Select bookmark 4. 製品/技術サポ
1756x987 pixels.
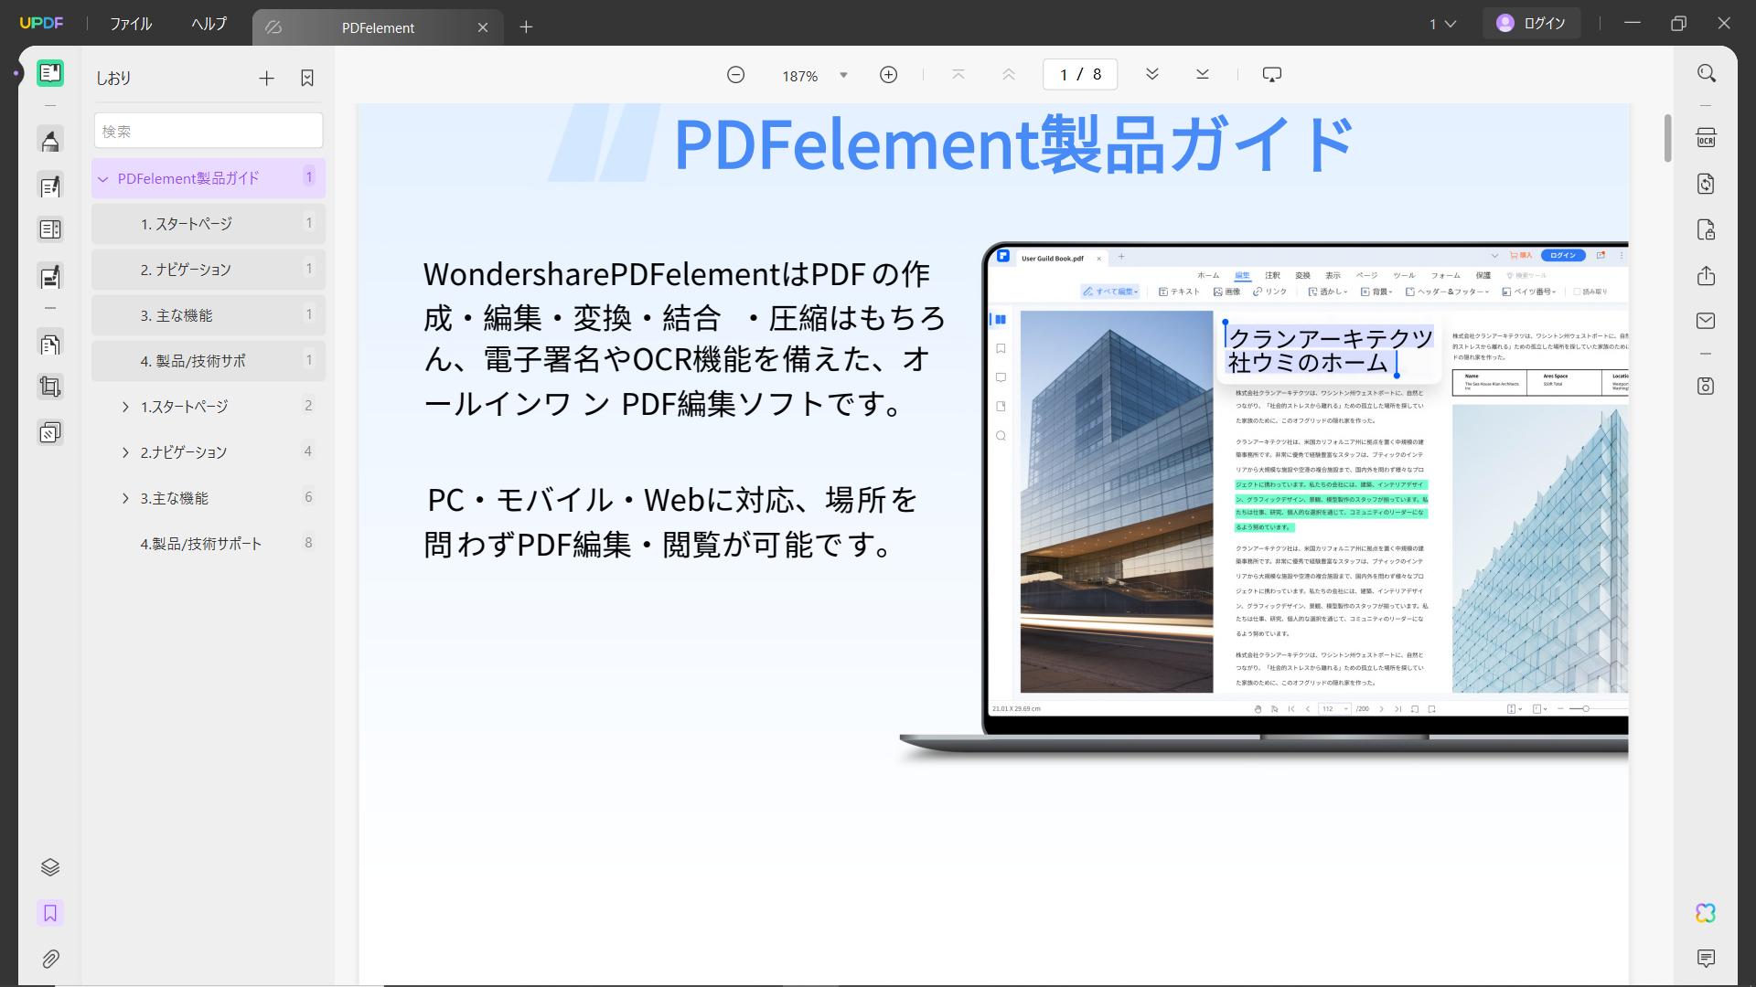(x=209, y=361)
